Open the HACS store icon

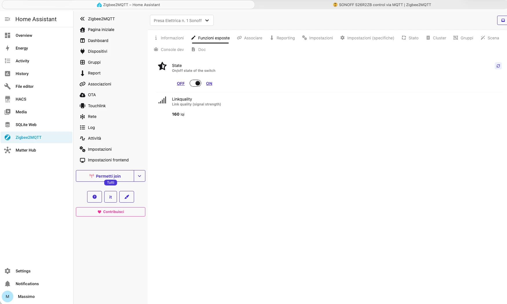(x=8, y=99)
